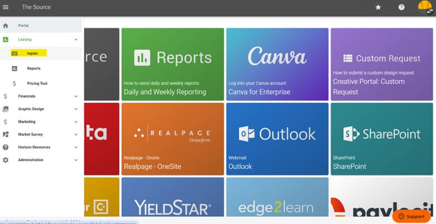Viewport: 436px width, 224px height.
Task: Select the Market Survey menu label
Action: [30, 134]
